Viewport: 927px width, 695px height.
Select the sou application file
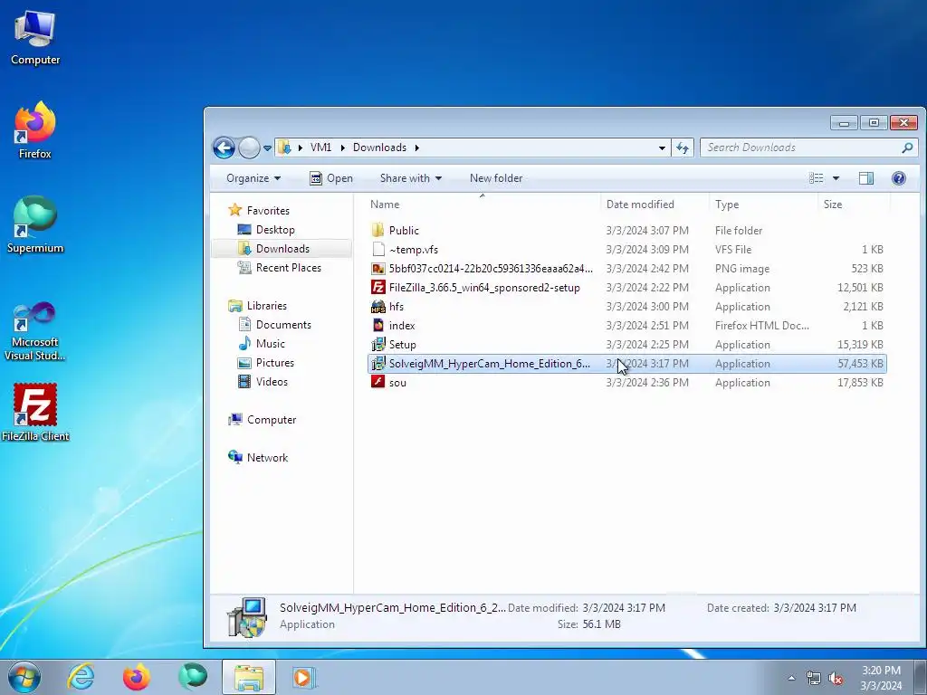(x=626, y=383)
